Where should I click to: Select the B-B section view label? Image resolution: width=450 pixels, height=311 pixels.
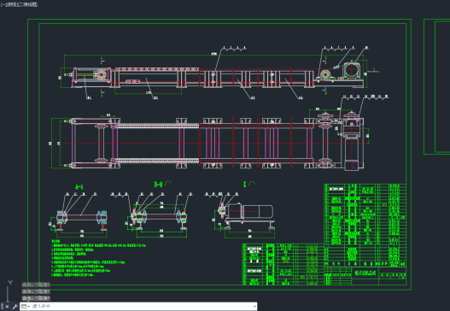point(159,185)
